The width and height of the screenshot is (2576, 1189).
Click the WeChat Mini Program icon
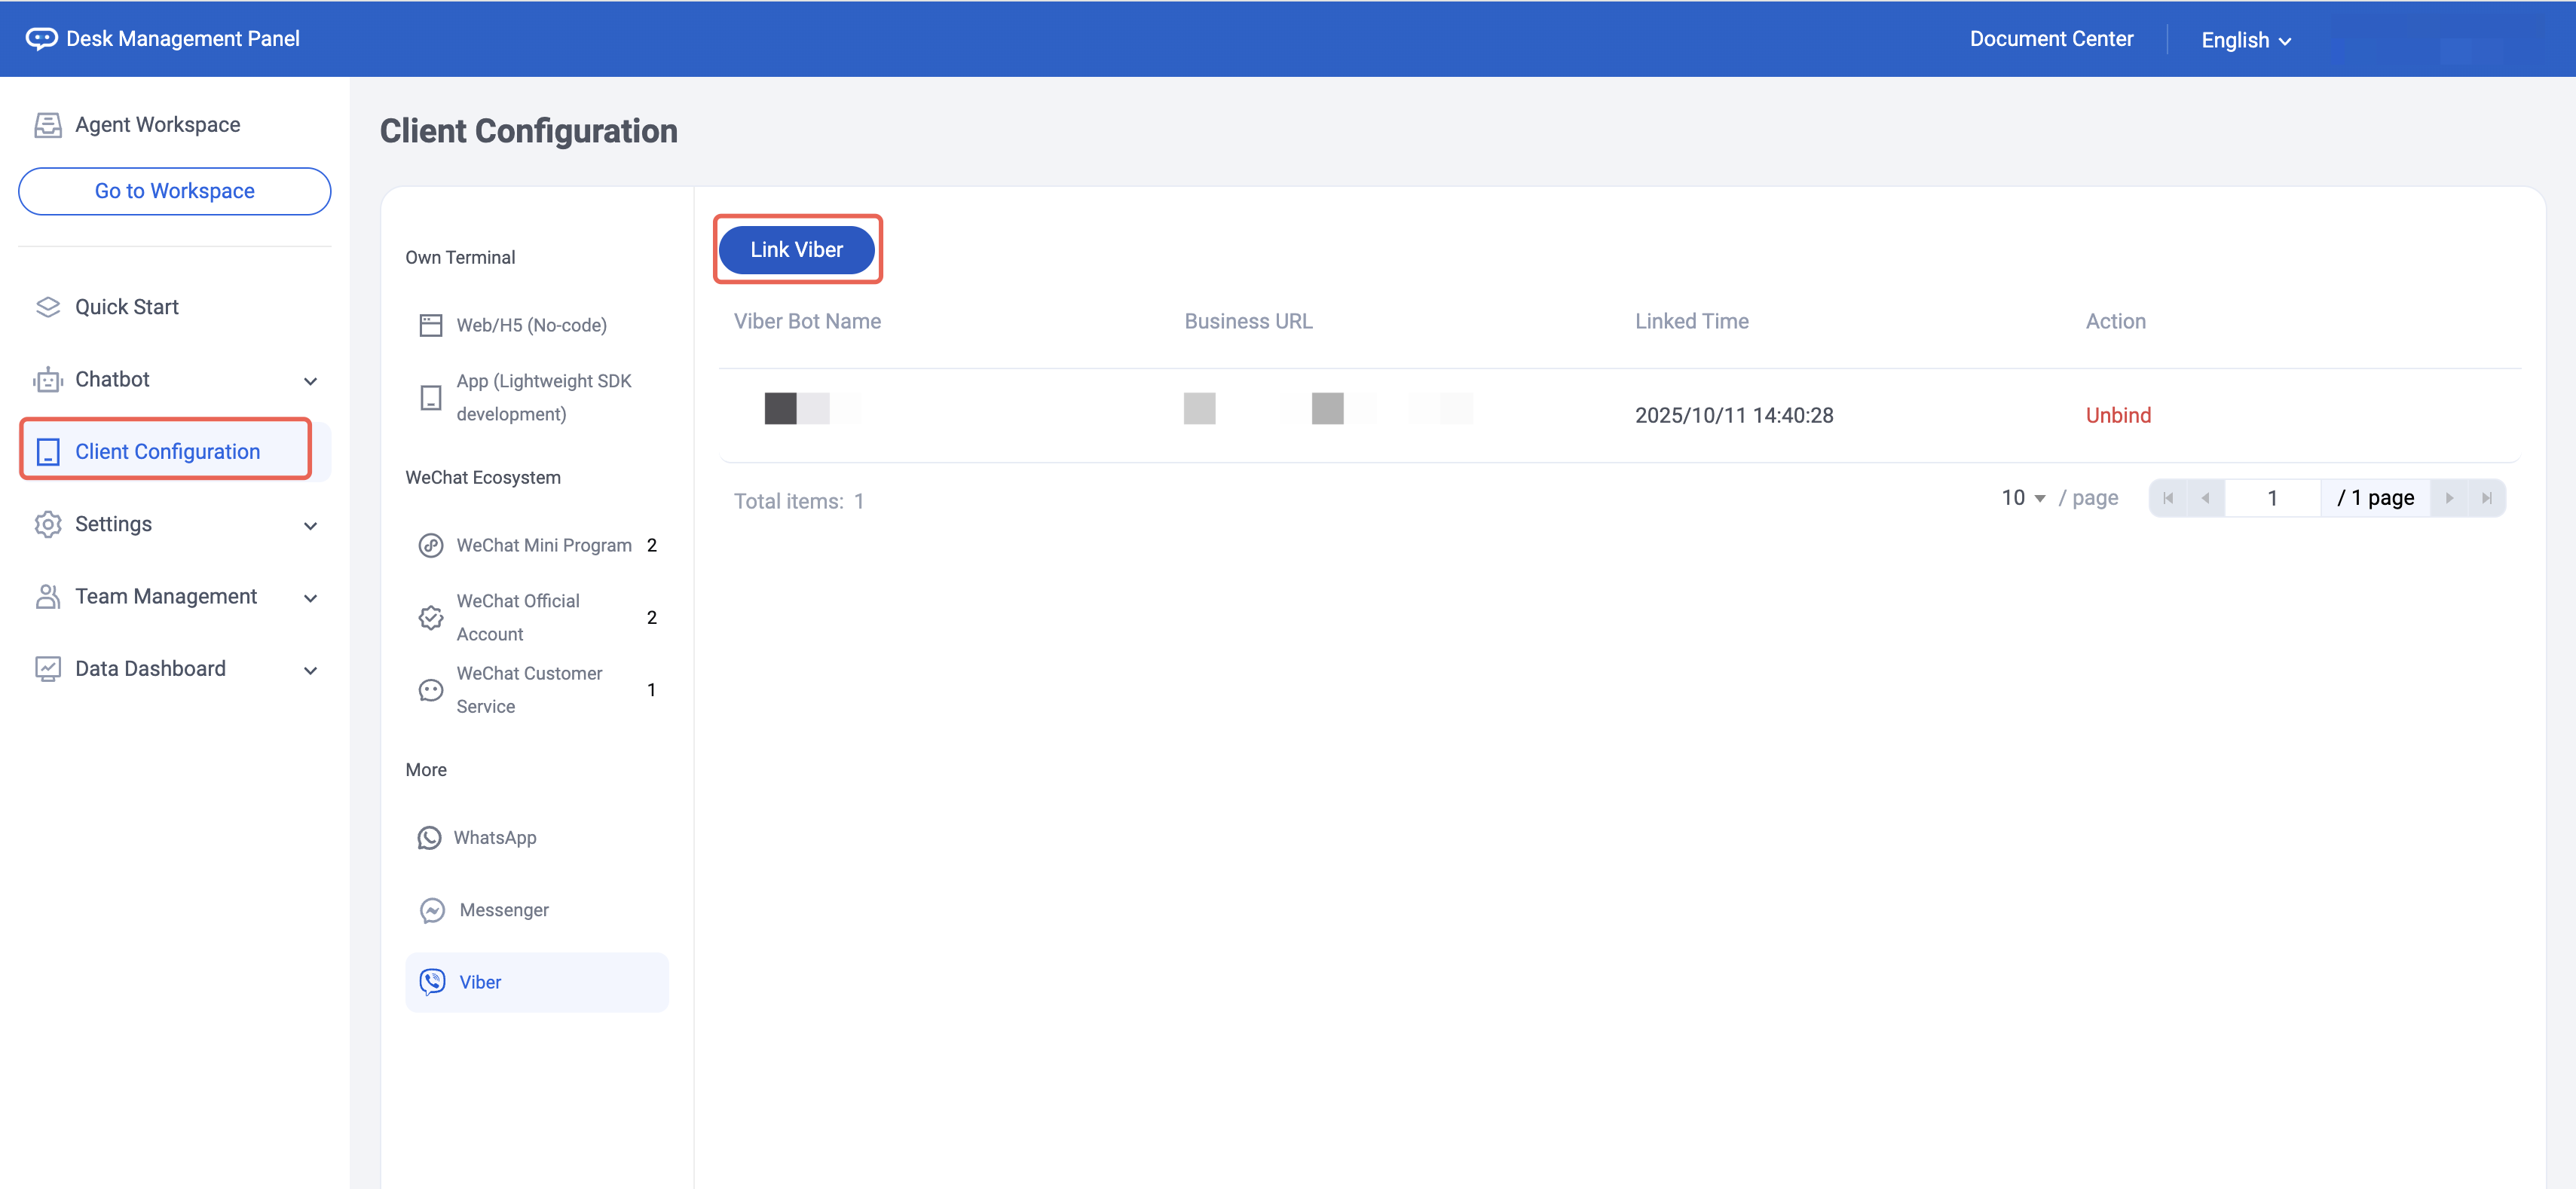click(431, 545)
